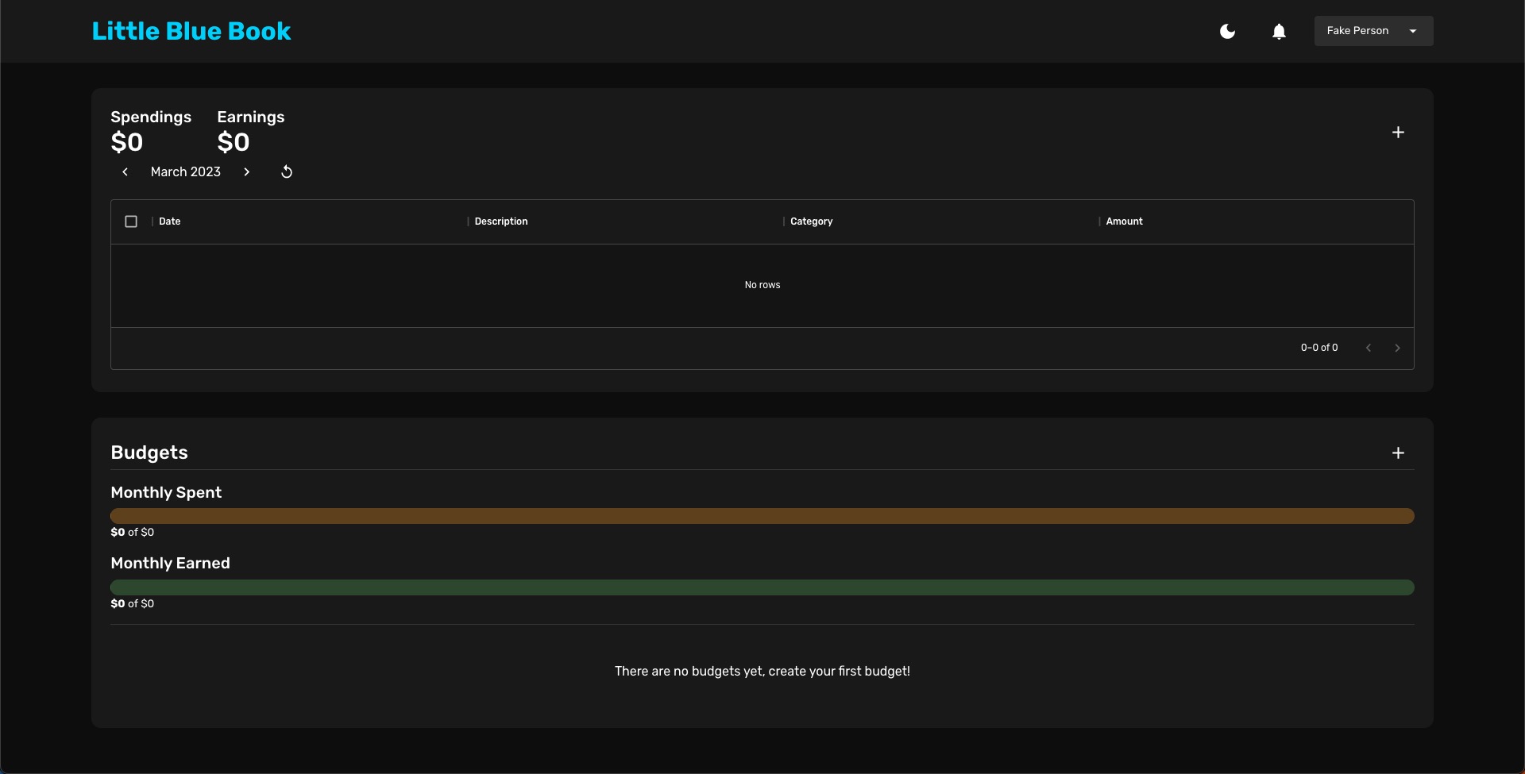
Task: Sort the table by the Amount column
Action: (x=1125, y=221)
